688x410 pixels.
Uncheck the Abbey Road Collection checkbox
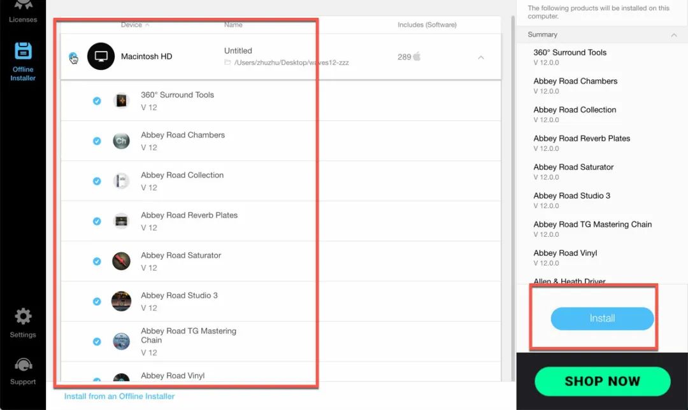[x=97, y=181]
